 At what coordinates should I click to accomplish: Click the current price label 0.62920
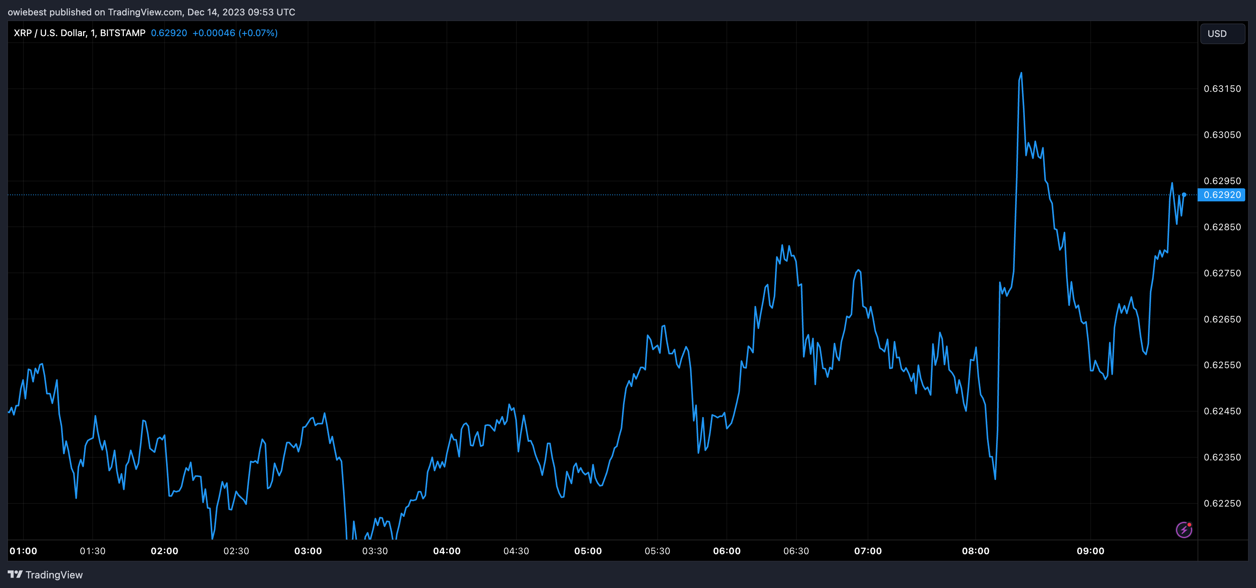coord(1222,195)
